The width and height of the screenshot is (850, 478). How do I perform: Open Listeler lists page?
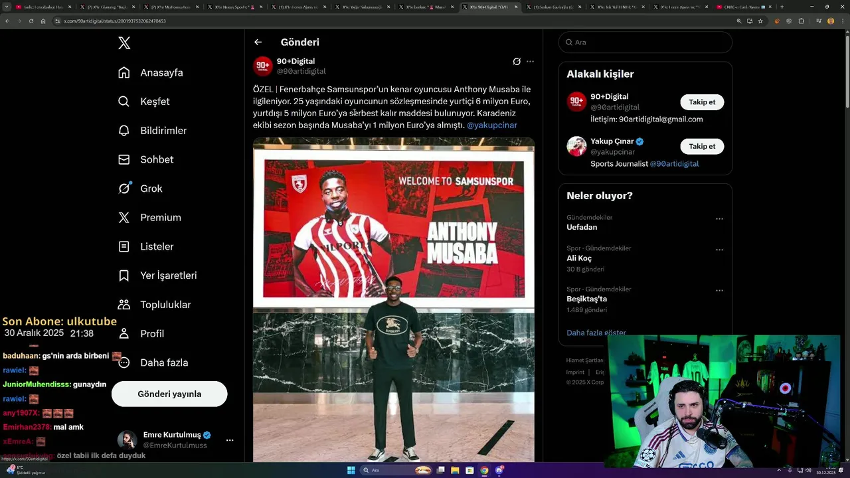146,246
